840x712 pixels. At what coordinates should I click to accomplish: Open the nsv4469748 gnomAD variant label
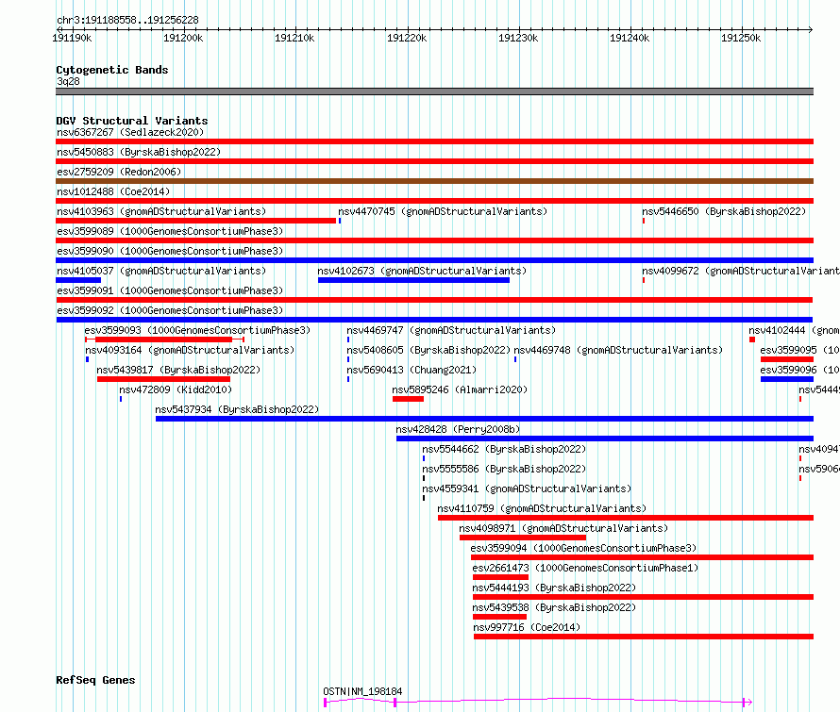(618, 350)
